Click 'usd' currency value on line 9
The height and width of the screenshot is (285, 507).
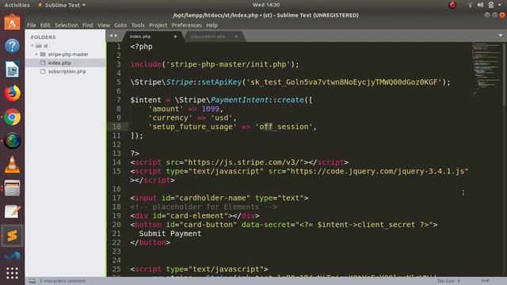(221, 118)
